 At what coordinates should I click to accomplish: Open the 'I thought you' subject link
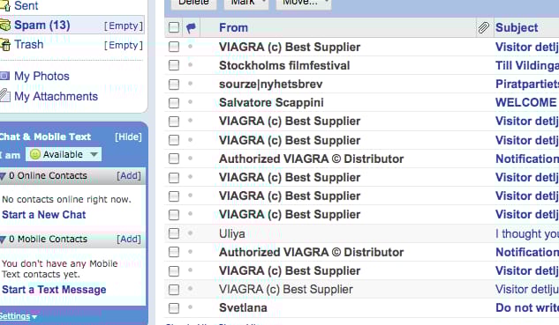(x=527, y=233)
